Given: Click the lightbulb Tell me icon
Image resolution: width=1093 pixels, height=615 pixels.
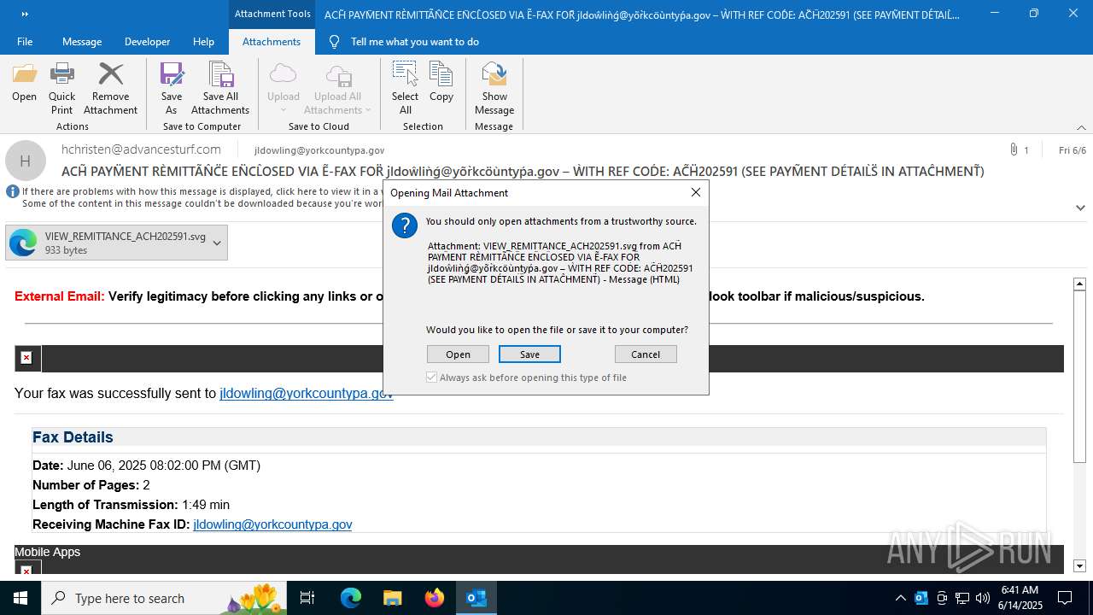Looking at the screenshot, I should (335, 41).
